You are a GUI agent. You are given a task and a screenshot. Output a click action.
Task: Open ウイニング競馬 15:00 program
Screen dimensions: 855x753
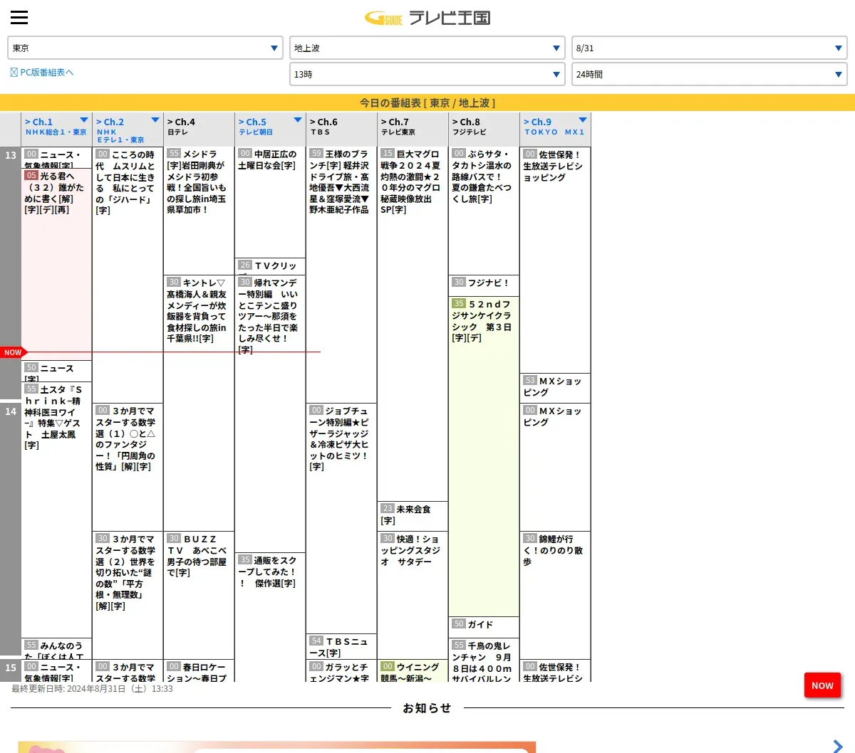pos(413,670)
